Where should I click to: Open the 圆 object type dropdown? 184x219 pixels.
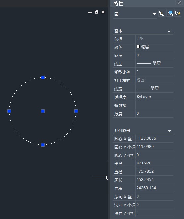(135, 14)
